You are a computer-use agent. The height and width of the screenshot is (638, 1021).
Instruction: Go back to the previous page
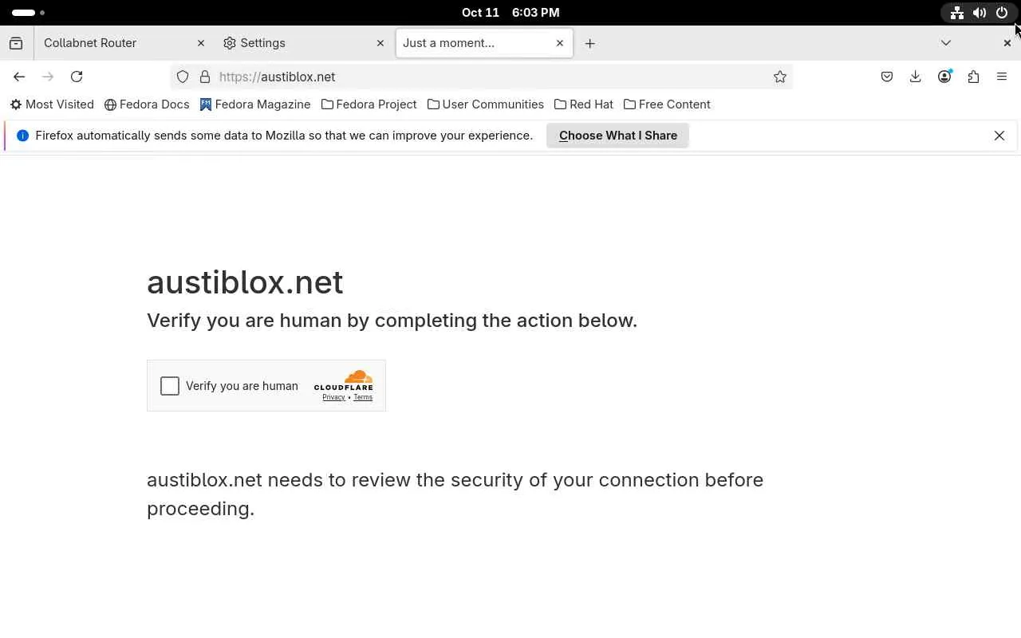click(x=19, y=77)
